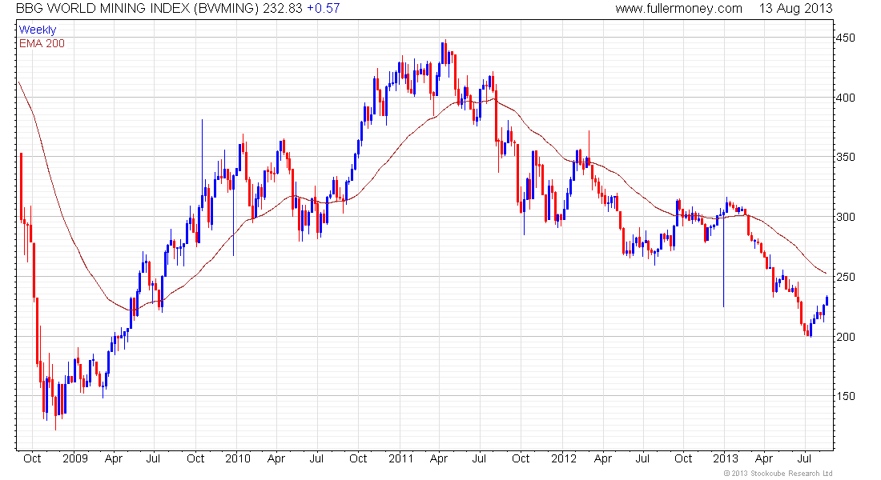This screenshot has width=881, height=480.
Task: Click the EMA 200 legend label
Action: pyautogui.click(x=42, y=43)
